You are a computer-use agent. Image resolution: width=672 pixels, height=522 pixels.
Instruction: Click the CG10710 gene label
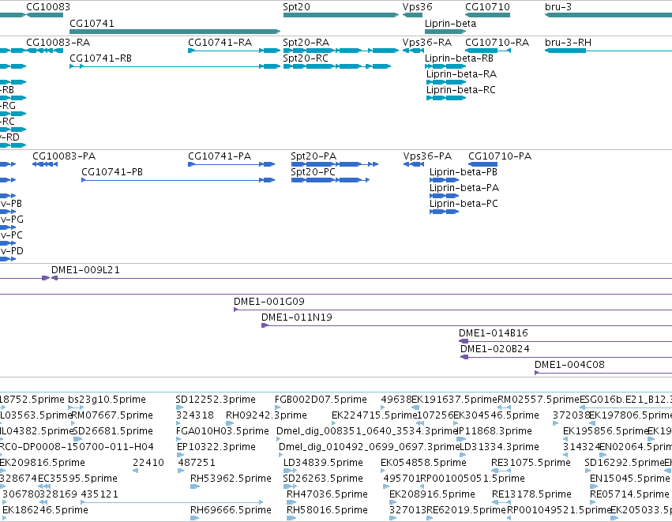(487, 7)
